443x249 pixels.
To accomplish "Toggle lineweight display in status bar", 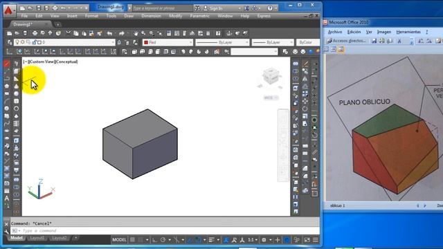I will pos(211,240).
